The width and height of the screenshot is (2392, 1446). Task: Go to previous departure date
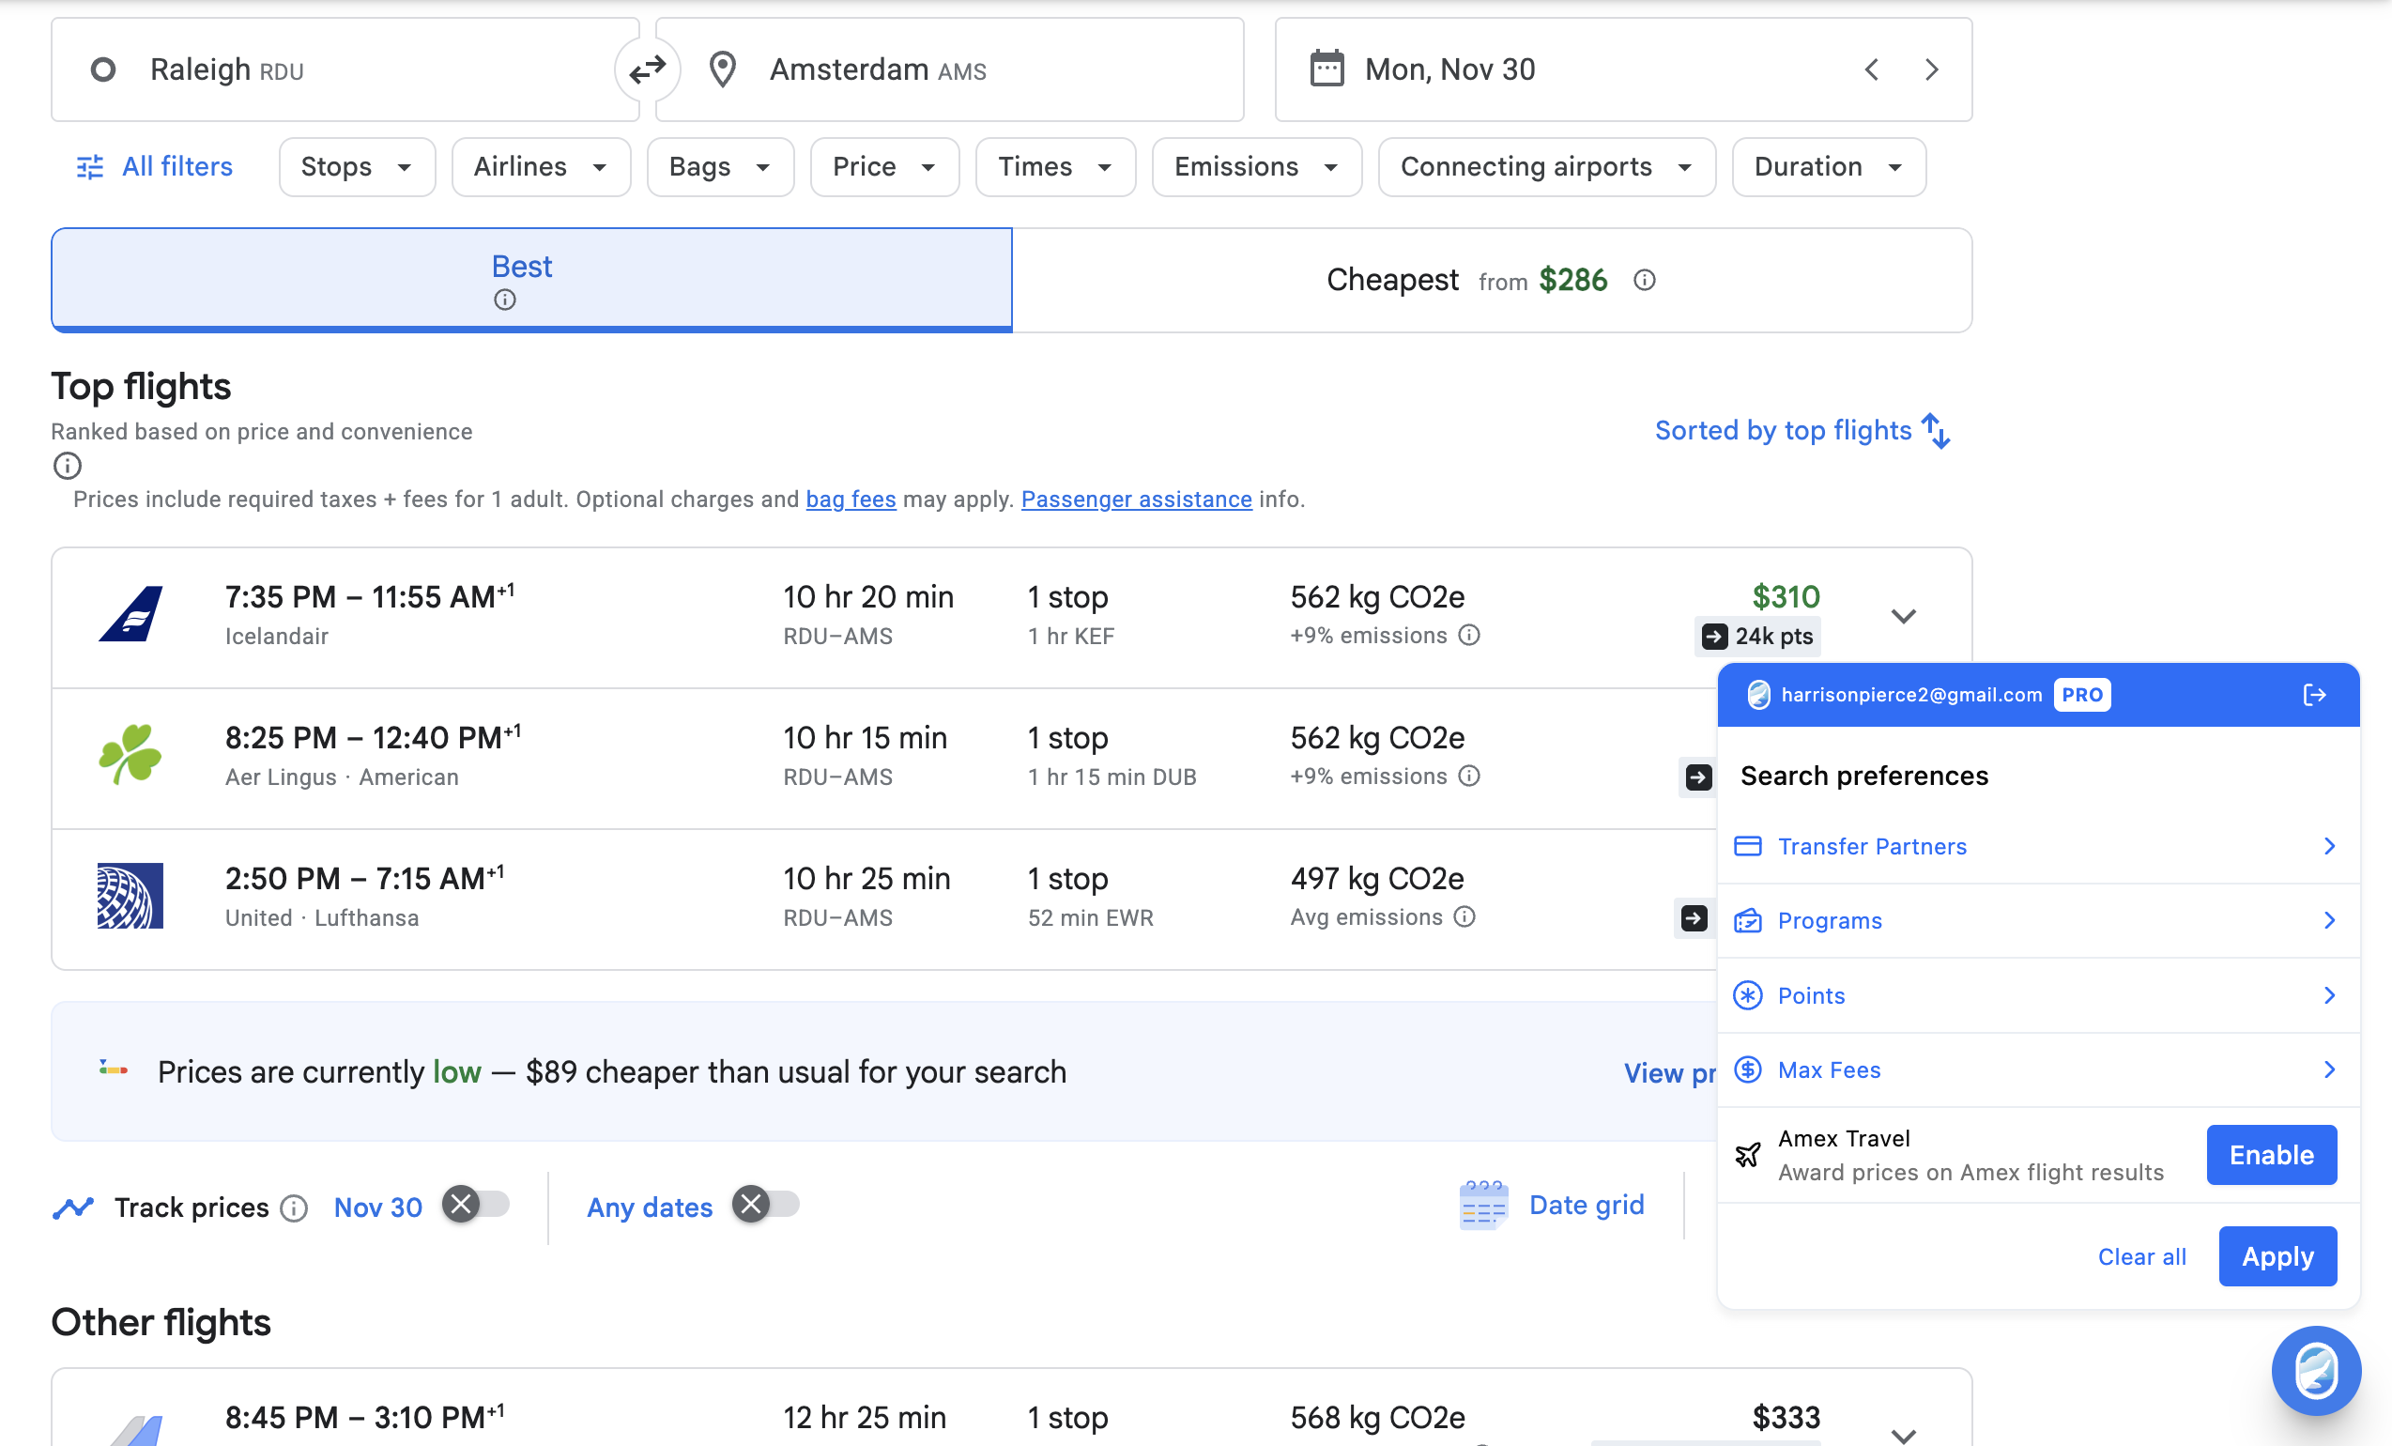point(1872,69)
